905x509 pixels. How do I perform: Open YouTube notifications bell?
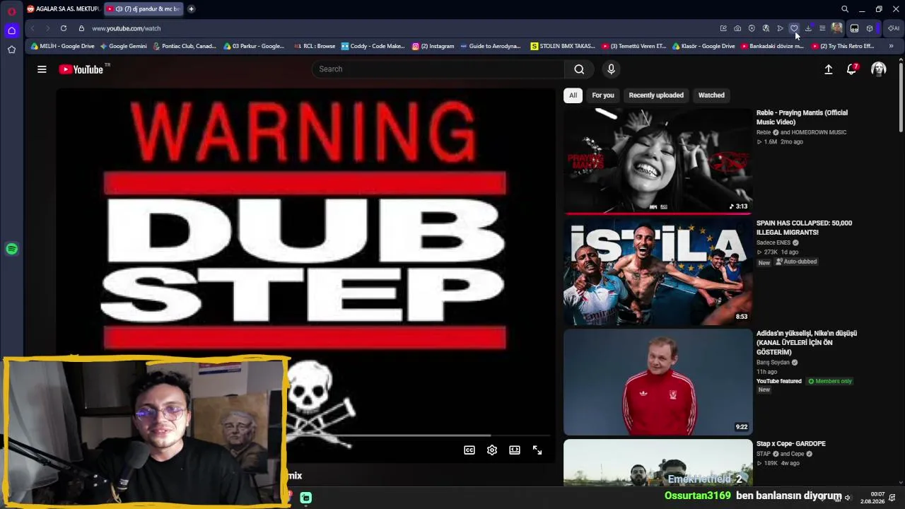[x=851, y=69]
